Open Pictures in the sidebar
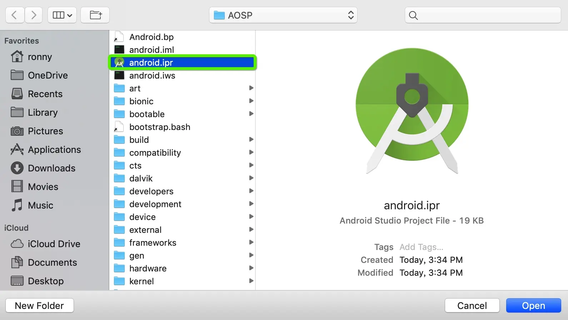 [37, 131]
